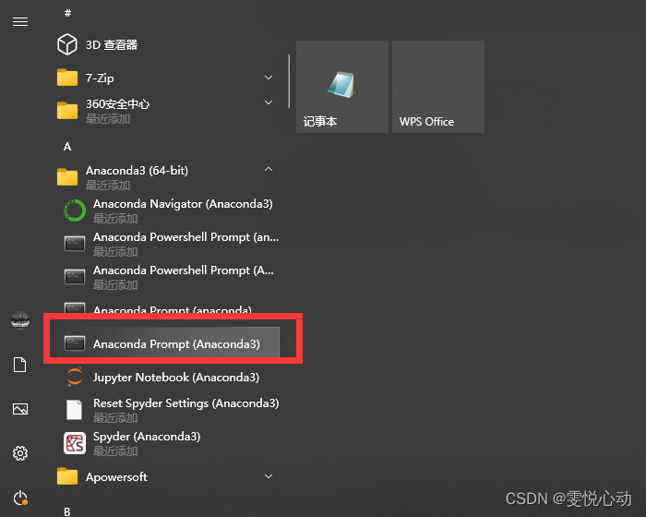This screenshot has width=646, height=517.
Task: Click the 记事本 notepad tile icon
Action: pos(341,85)
